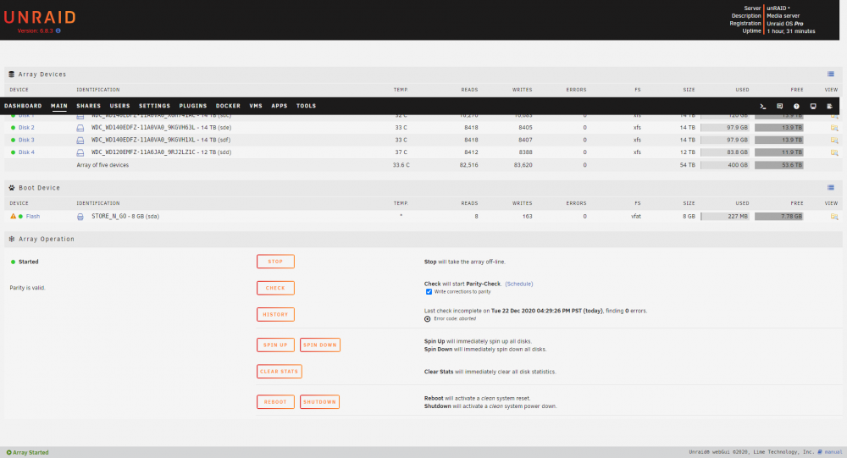Browse Disk 2 contents via view icon
Viewport: 847px width, 458px height.
[834, 128]
